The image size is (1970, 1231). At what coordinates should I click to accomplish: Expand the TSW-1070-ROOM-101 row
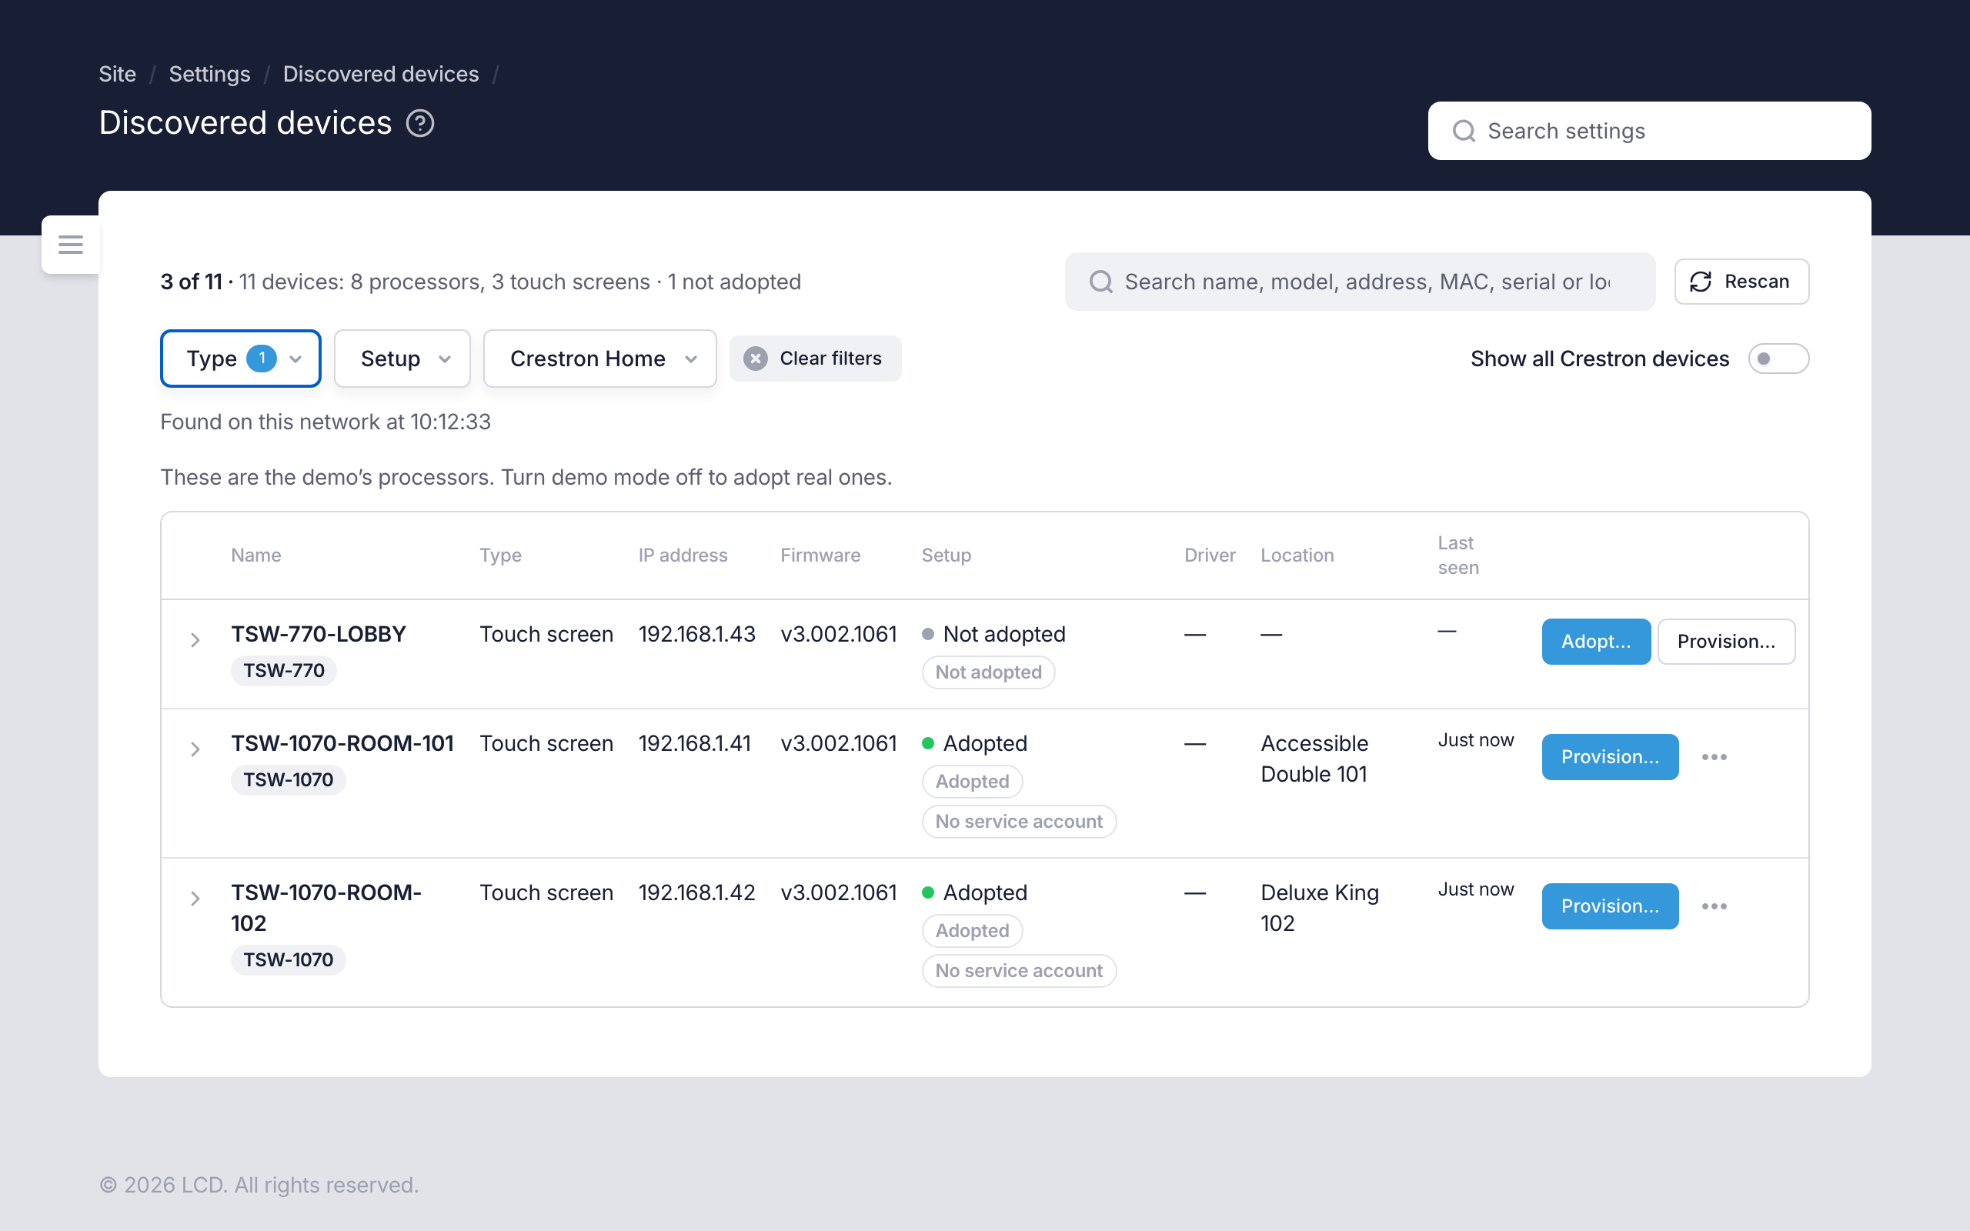point(195,749)
